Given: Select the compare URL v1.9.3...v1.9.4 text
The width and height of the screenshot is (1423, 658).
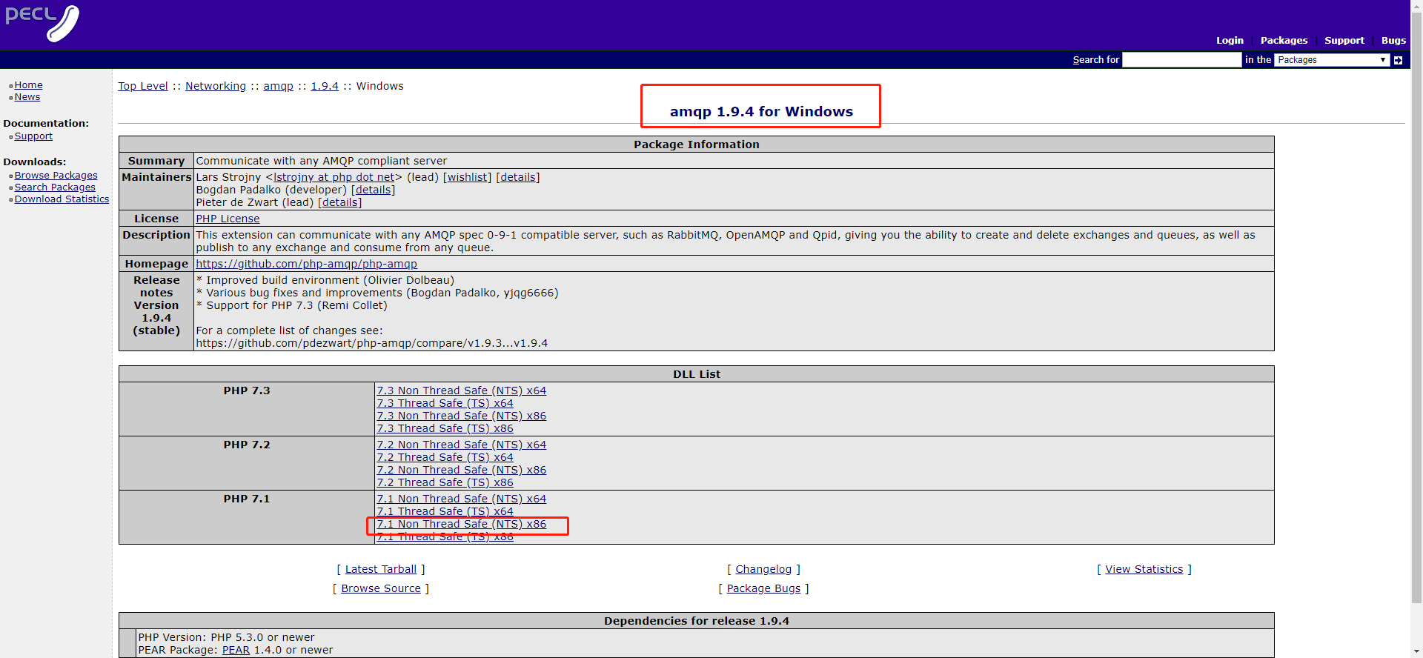Looking at the screenshot, I should tap(372, 343).
